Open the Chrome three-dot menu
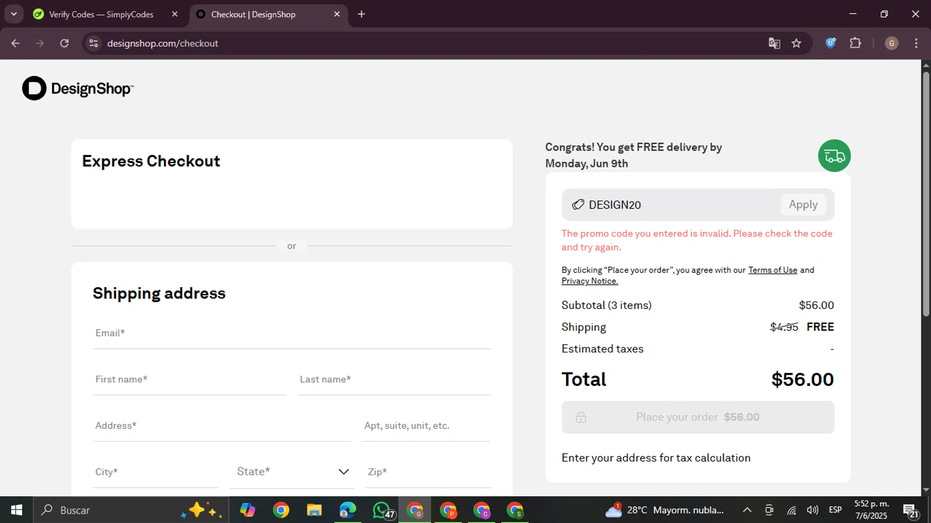Image resolution: width=931 pixels, height=523 pixels. point(916,43)
